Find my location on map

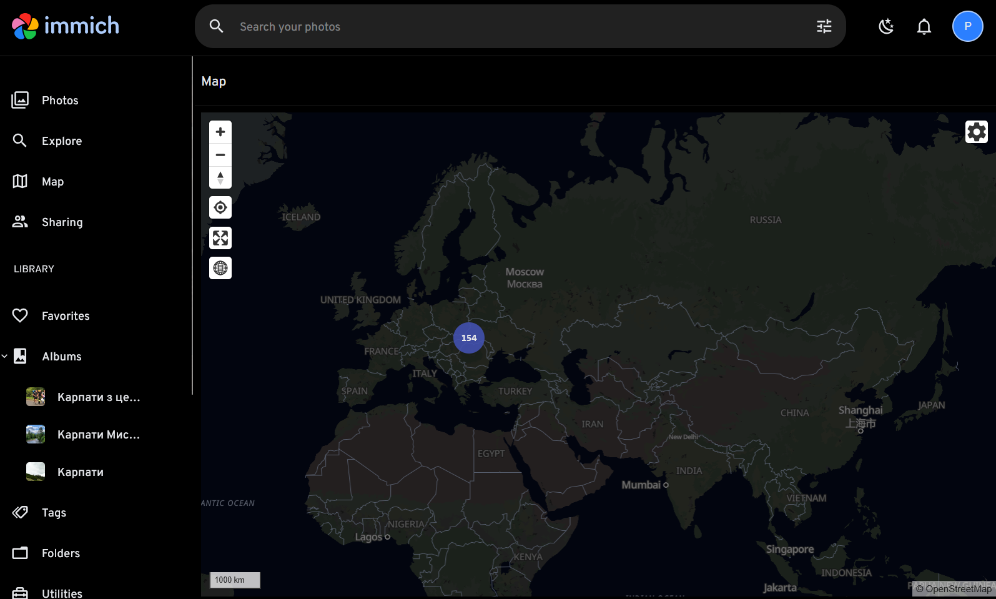[220, 207]
